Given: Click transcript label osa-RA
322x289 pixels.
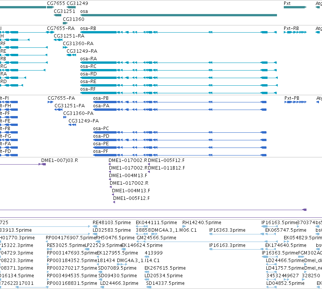Looking at the screenshot, I should tap(89, 59).
